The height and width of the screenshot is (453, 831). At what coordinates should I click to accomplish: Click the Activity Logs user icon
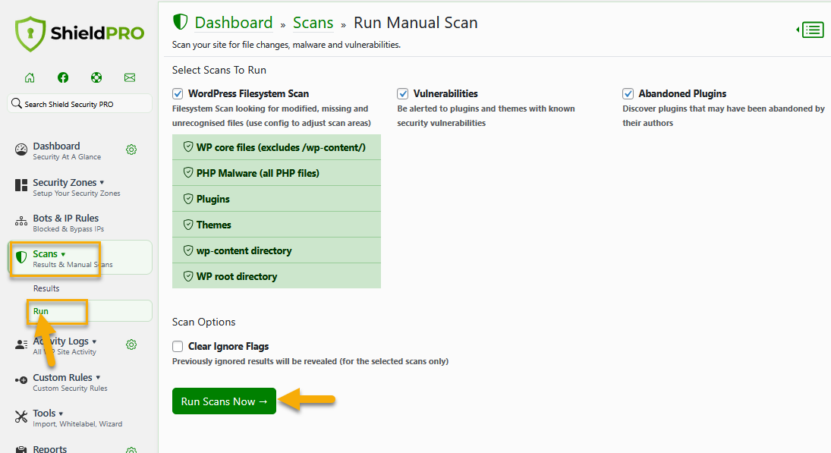point(21,345)
